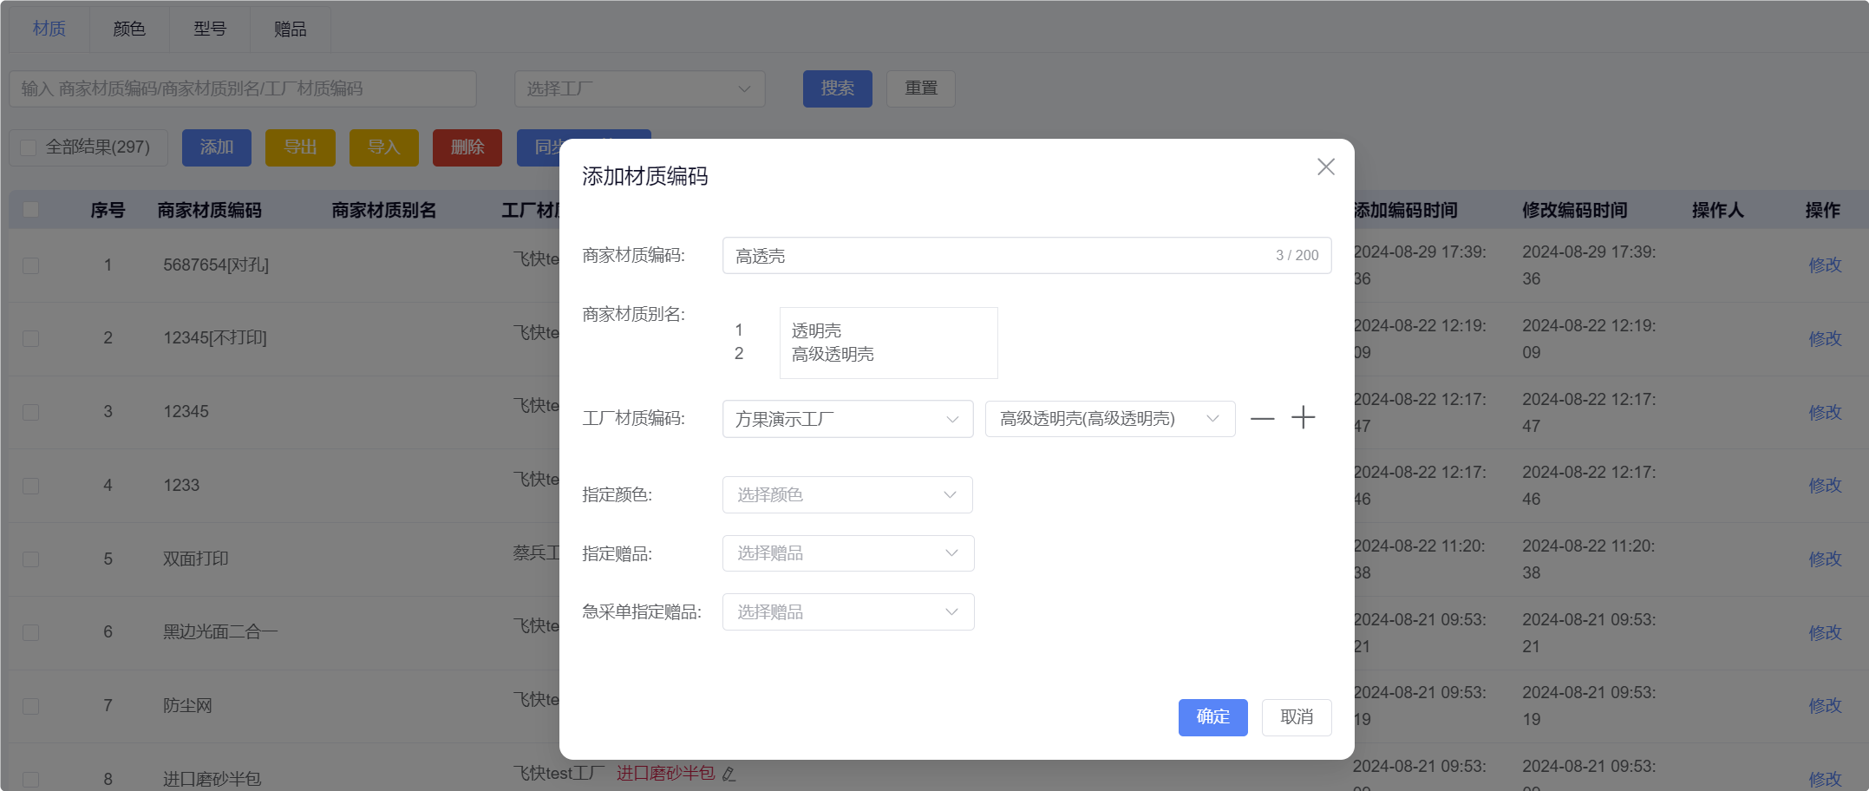Viewport: 1869px width, 791px height.
Task: Click the minus icon to remove factory row
Action: coord(1262,419)
